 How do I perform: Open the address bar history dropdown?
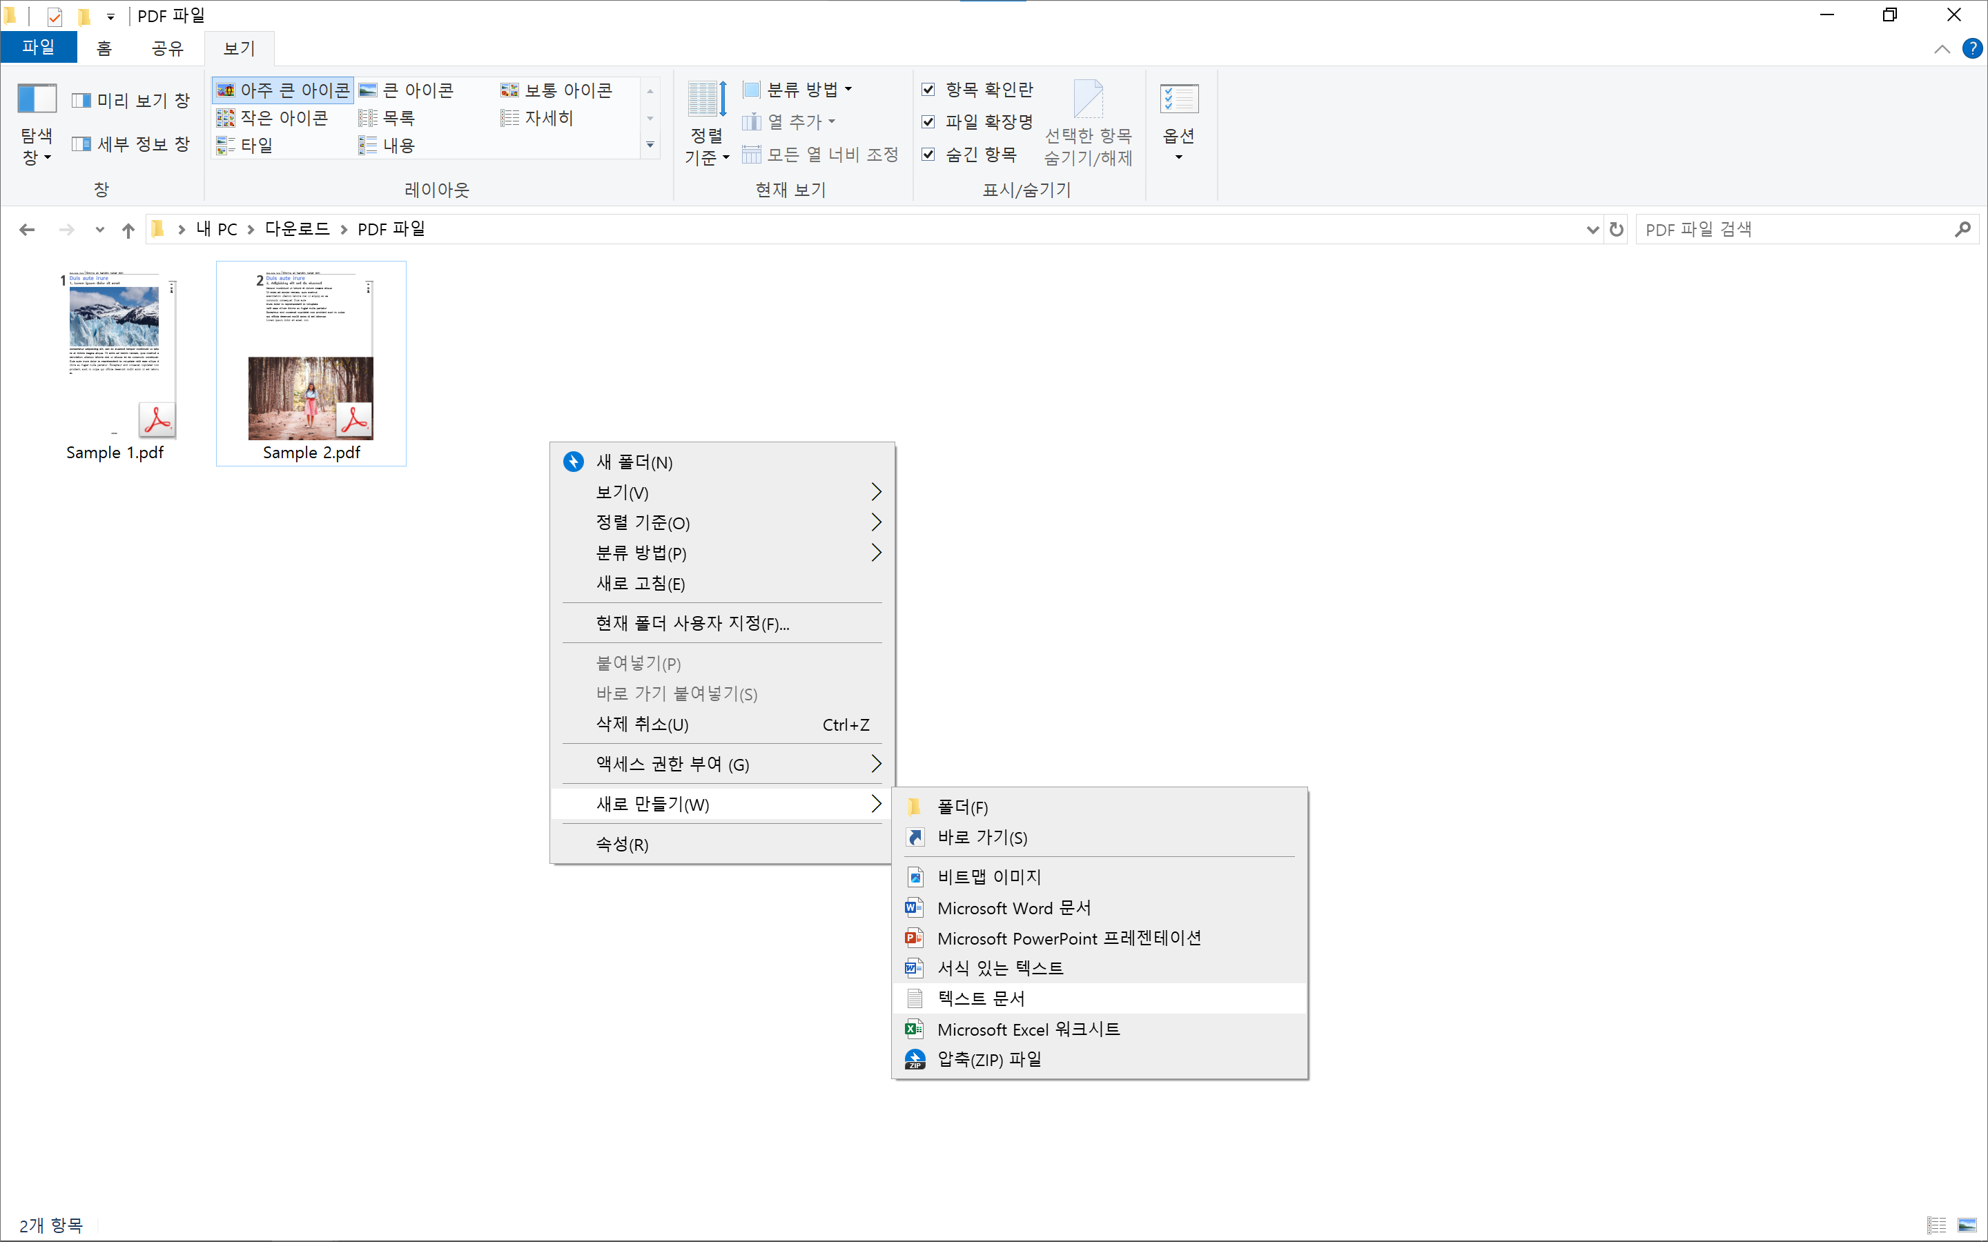(1592, 230)
